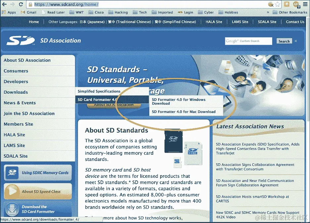Switch to Traditional Chinese language
The image size is (310, 223).
[129, 22]
